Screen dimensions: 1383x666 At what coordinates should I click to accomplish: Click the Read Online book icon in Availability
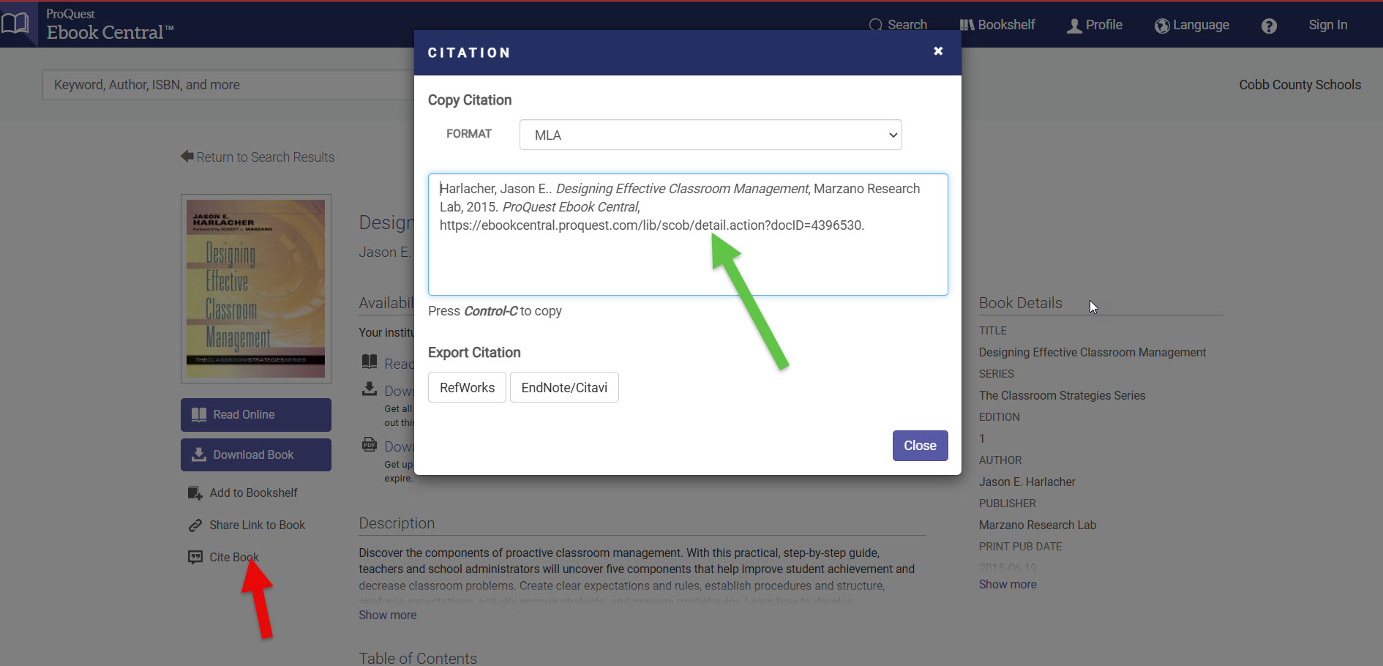click(370, 362)
